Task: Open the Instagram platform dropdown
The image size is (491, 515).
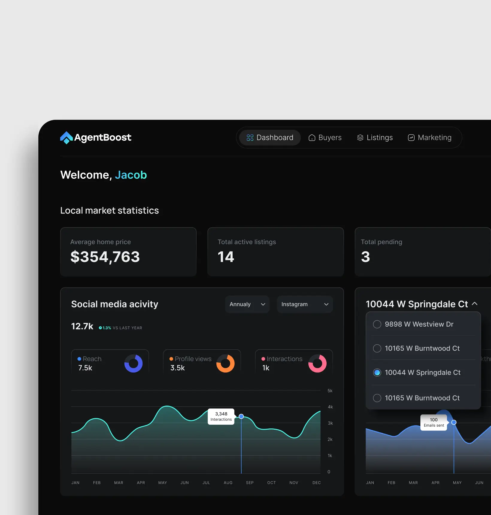Action: click(305, 304)
